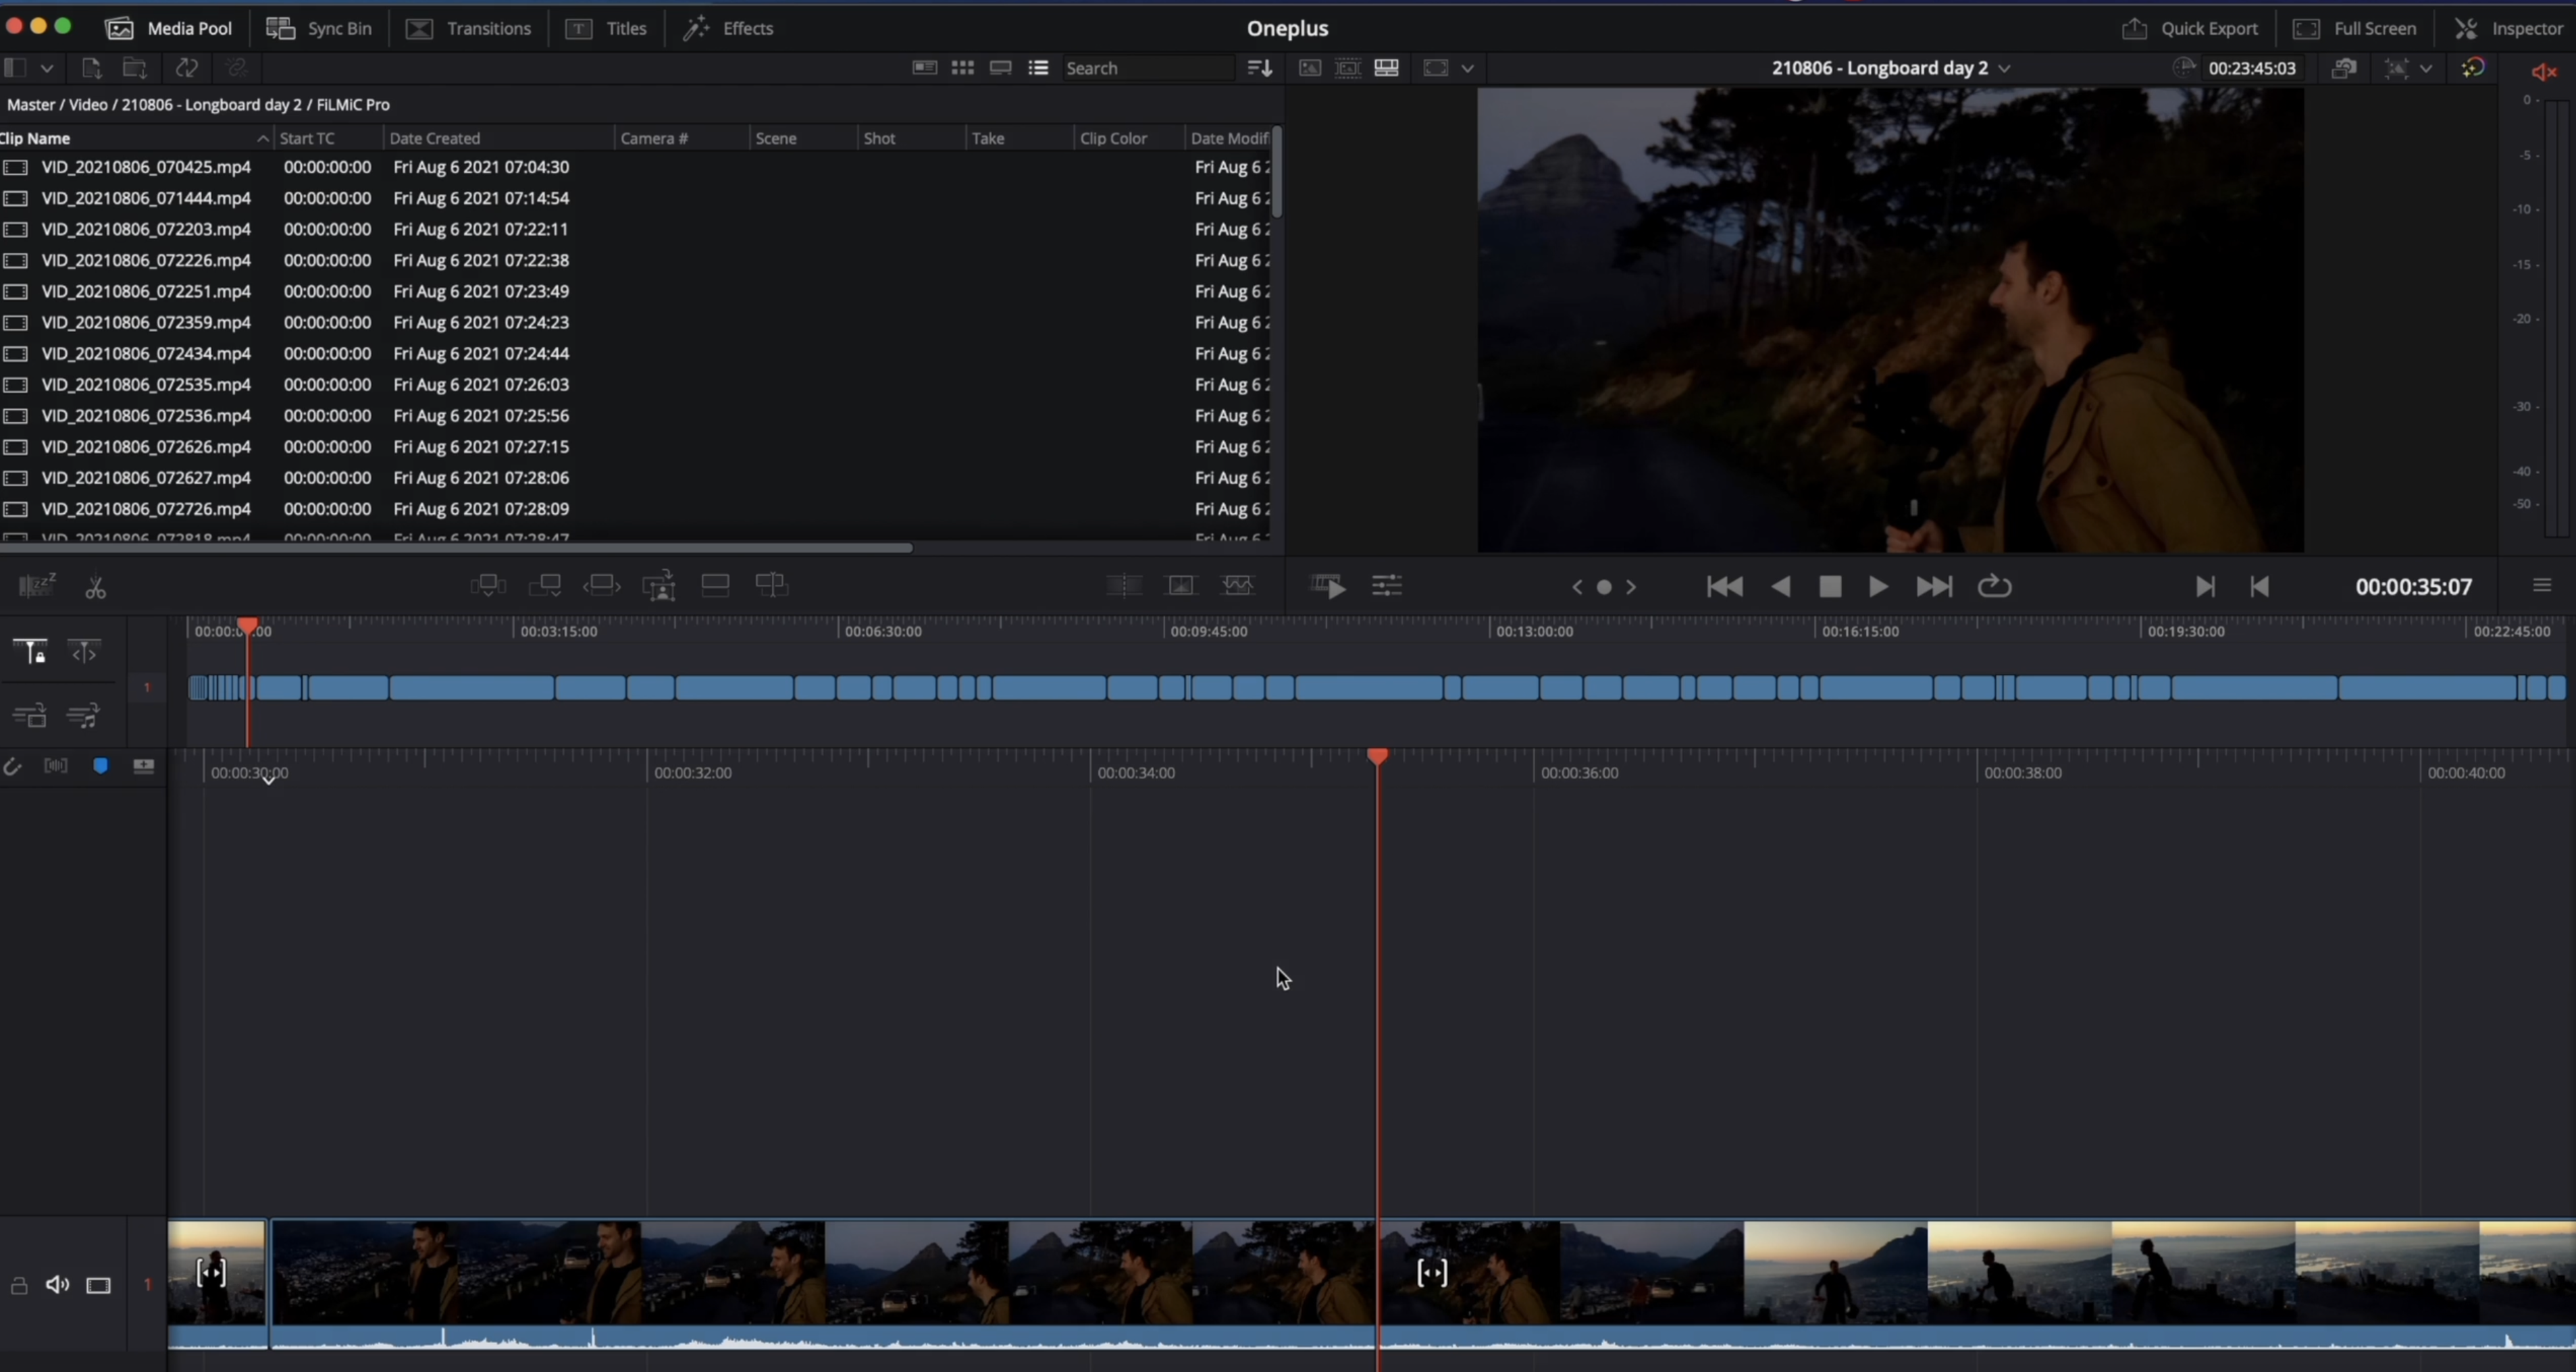The width and height of the screenshot is (2576, 1372).
Task: Click the Append to End icon
Action: click(x=544, y=585)
